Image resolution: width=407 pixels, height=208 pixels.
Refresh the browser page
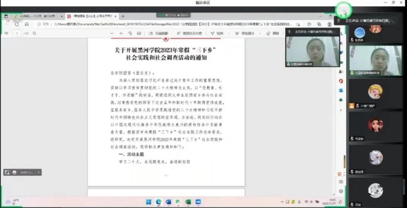coord(17,24)
